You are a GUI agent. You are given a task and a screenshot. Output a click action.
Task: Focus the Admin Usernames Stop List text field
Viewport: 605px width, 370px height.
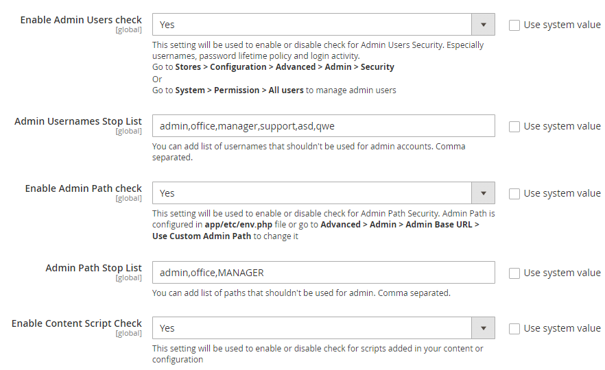coord(323,126)
